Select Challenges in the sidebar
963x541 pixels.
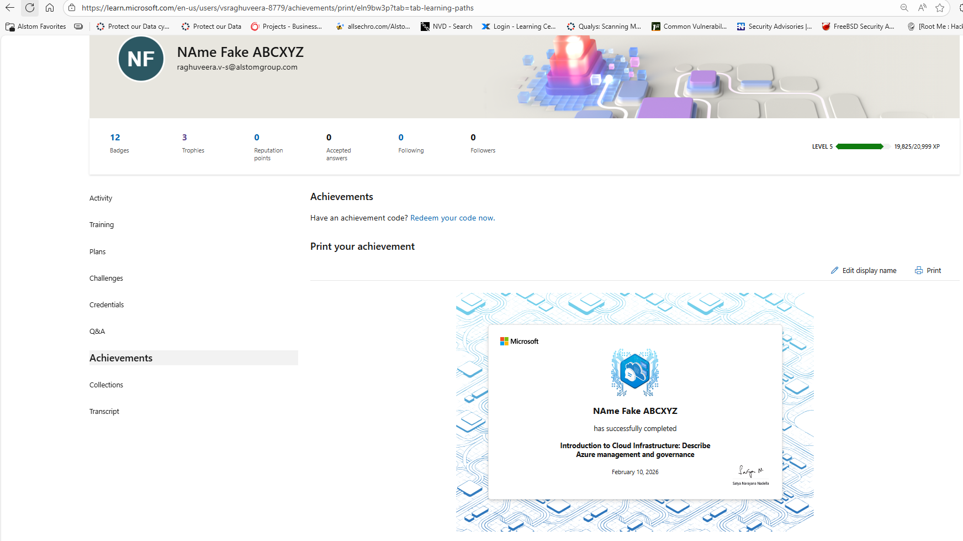click(107, 279)
